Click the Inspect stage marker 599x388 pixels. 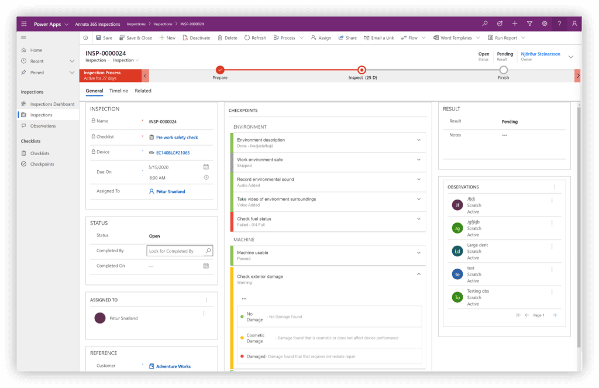click(362, 70)
